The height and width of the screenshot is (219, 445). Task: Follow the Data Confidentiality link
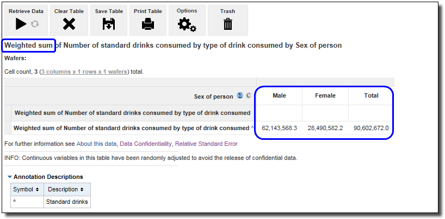(x=145, y=144)
